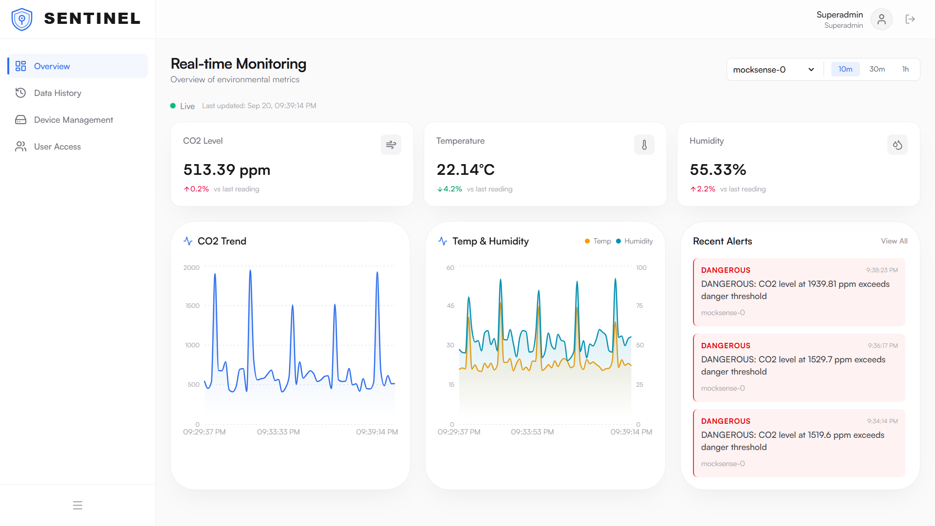Click the Superadmin username text
Image resolution: width=935 pixels, height=526 pixels.
(840, 15)
